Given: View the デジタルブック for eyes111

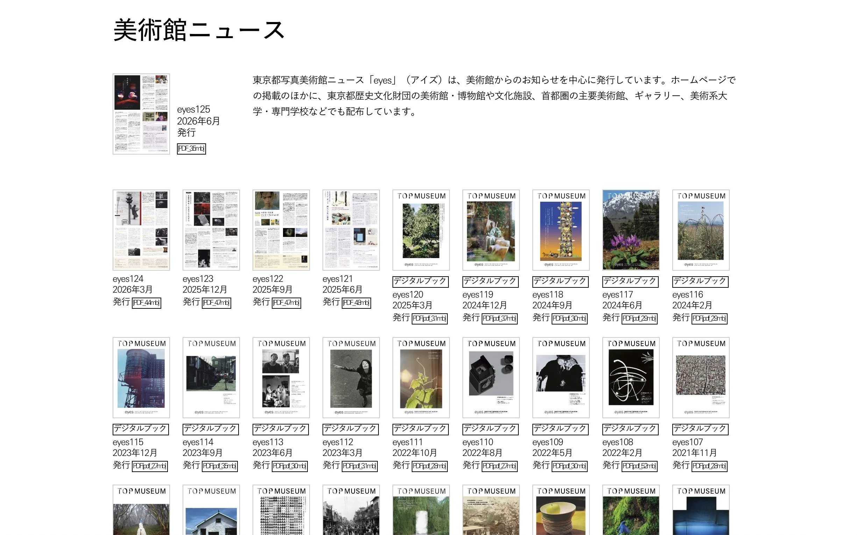Looking at the screenshot, I should tap(420, 429).
